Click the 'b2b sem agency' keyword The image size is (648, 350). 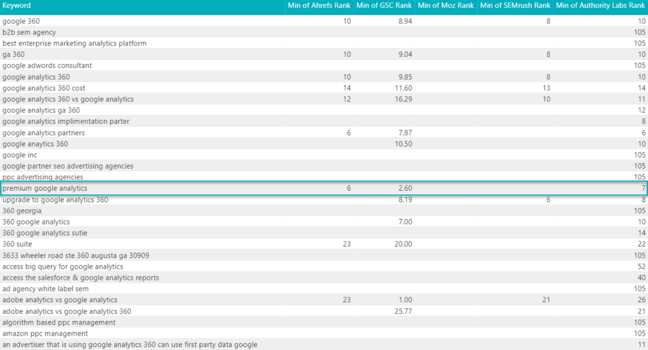coord(29,32)
